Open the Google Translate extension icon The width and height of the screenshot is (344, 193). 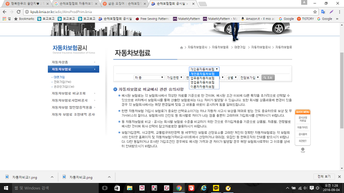click(x=323, y=12)
